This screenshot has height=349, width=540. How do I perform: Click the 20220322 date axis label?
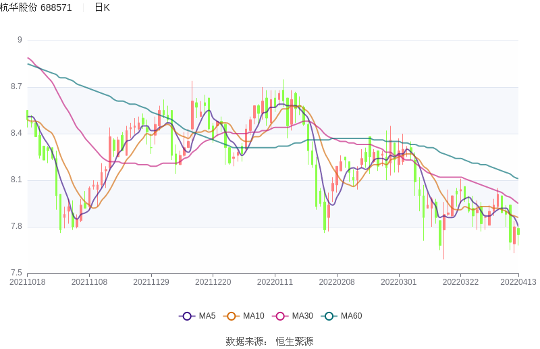(460, 282)
